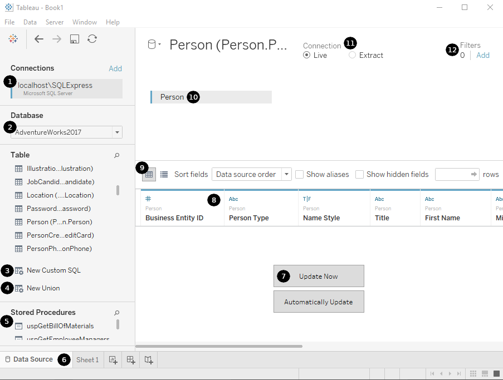Open the Window menu
This screenshot has width=503, height=380.
click(x=85, y=22)
